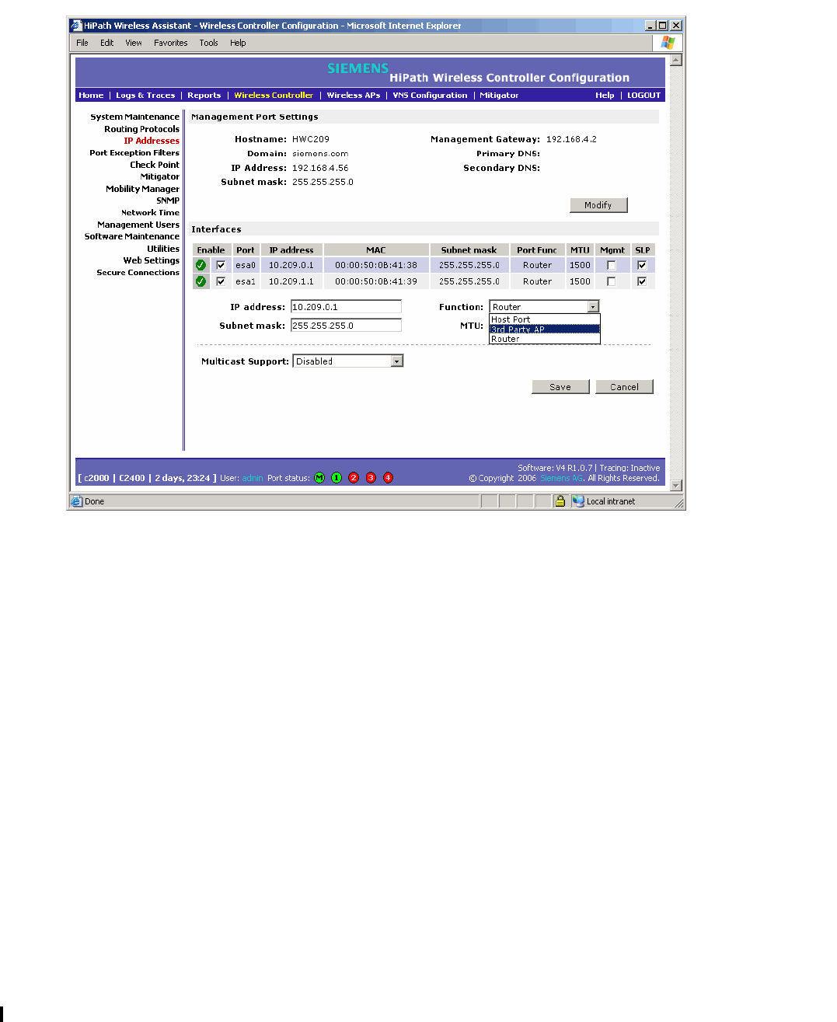Image resolution: width=837 pixels, height=1022 pixels.
Task: Click the red port 3 status icon
Action: tap(371, 478)
